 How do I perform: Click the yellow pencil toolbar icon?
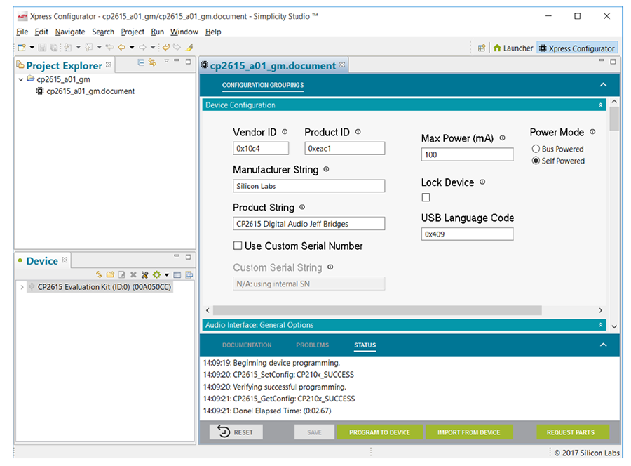189,47
